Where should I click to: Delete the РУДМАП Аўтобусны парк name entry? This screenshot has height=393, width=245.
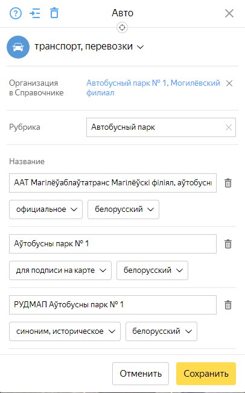(228, 305)
